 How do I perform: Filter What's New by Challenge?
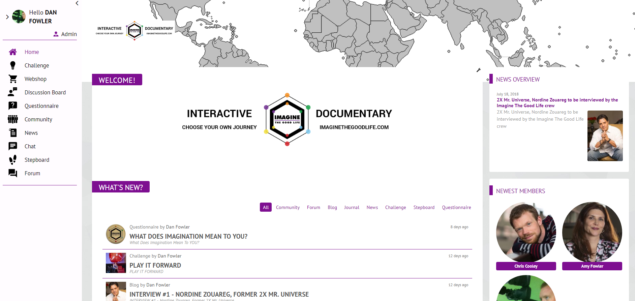pyautogui.click(x=395, y=207)
